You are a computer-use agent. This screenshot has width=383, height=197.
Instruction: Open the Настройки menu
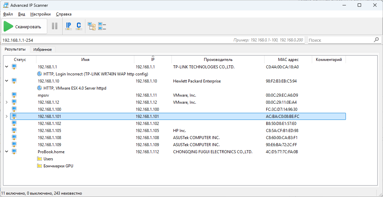tap(40, 14)
